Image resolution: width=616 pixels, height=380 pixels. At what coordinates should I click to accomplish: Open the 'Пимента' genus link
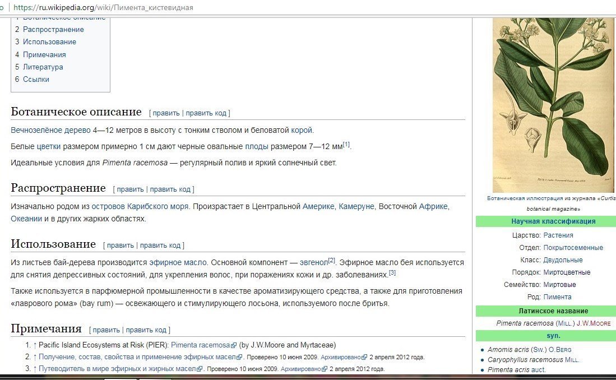557,297
